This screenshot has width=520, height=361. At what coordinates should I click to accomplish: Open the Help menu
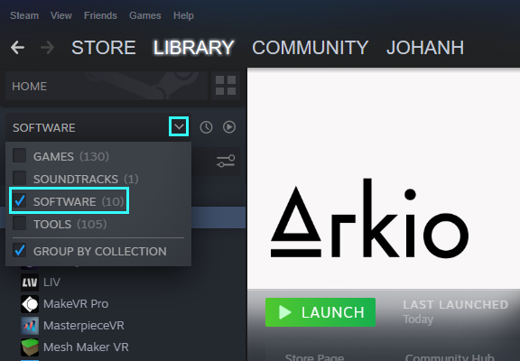pyautogui.click(x=183, y=15)
